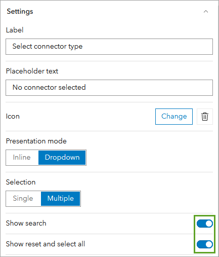Click the Label heading above first field
Screen dimensions: 219x257
(15, 30)
